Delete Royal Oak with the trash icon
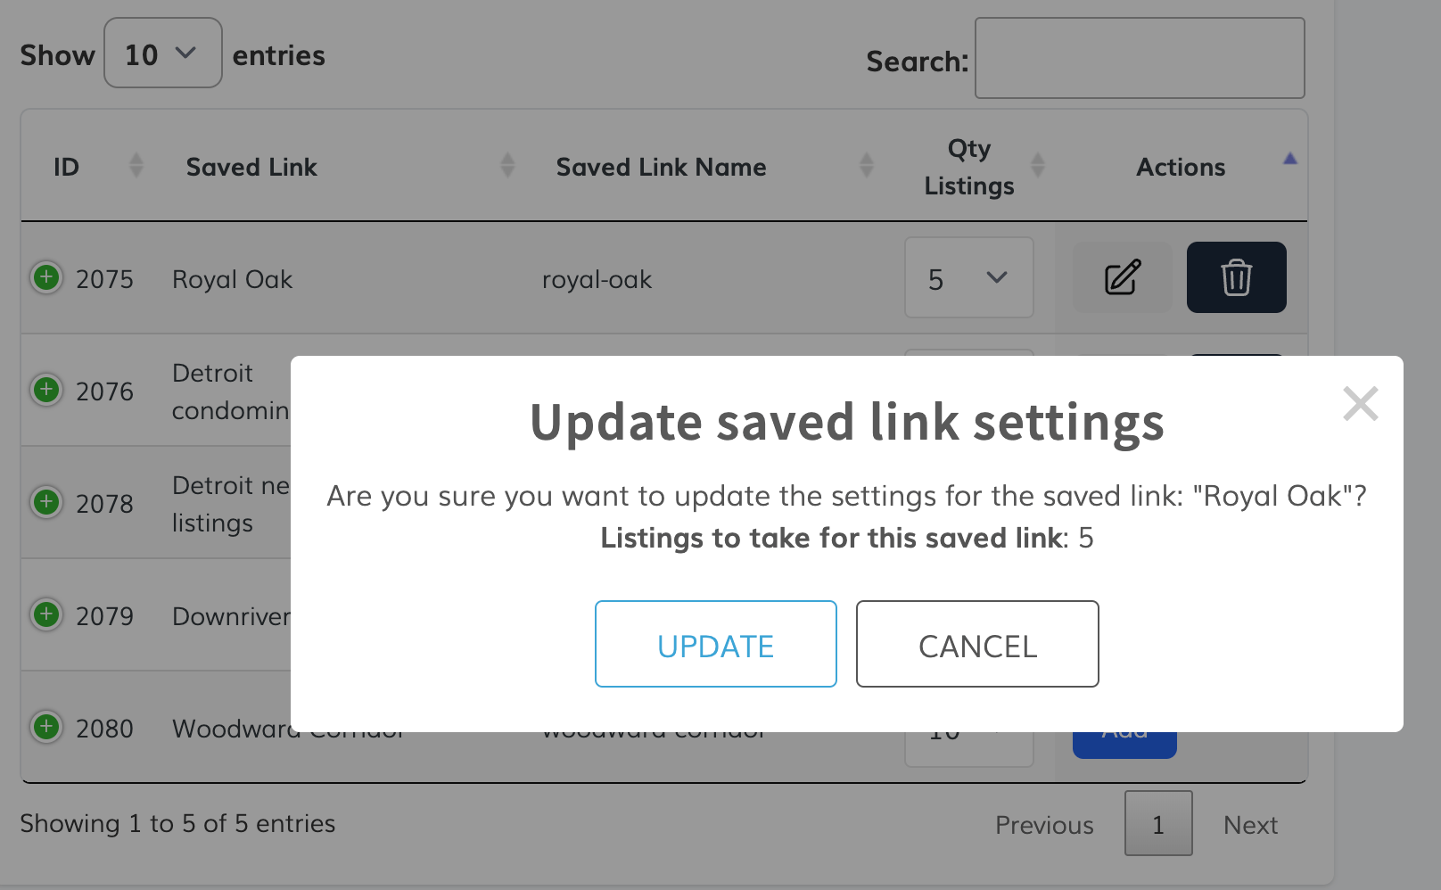The image size is (1441, 890). pyautogui.click(x=1236, y=277)
